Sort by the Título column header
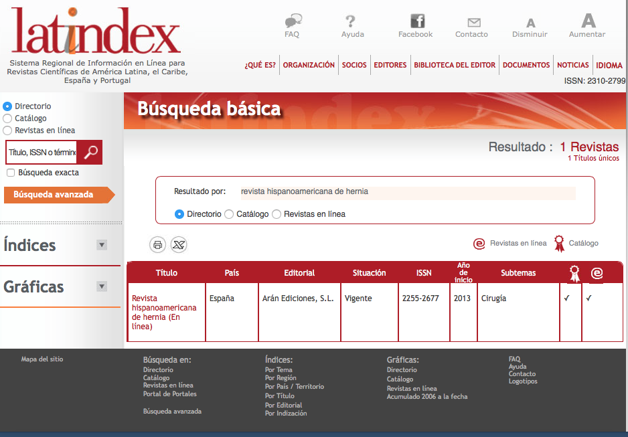This screenshot has height=437, width=628. 166,273
